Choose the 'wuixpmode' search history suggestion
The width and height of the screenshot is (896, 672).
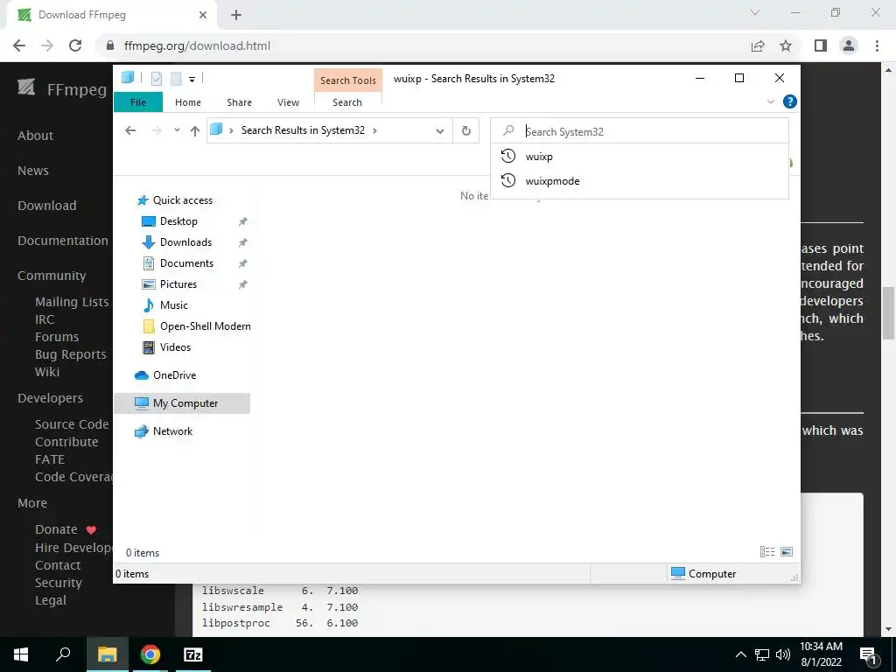[640, 180]
